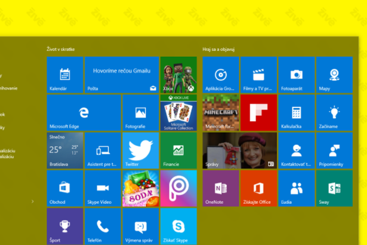The width and height of the screenshot is (367, 245).
Task: Click the Získajte Office tile
Action: pos(258,188)
